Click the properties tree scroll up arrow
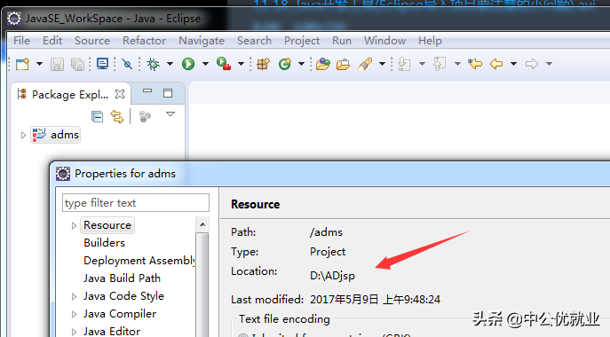 click(x=202, y=224)
